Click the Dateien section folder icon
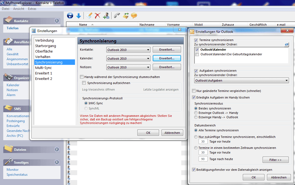 click(9, 148)
